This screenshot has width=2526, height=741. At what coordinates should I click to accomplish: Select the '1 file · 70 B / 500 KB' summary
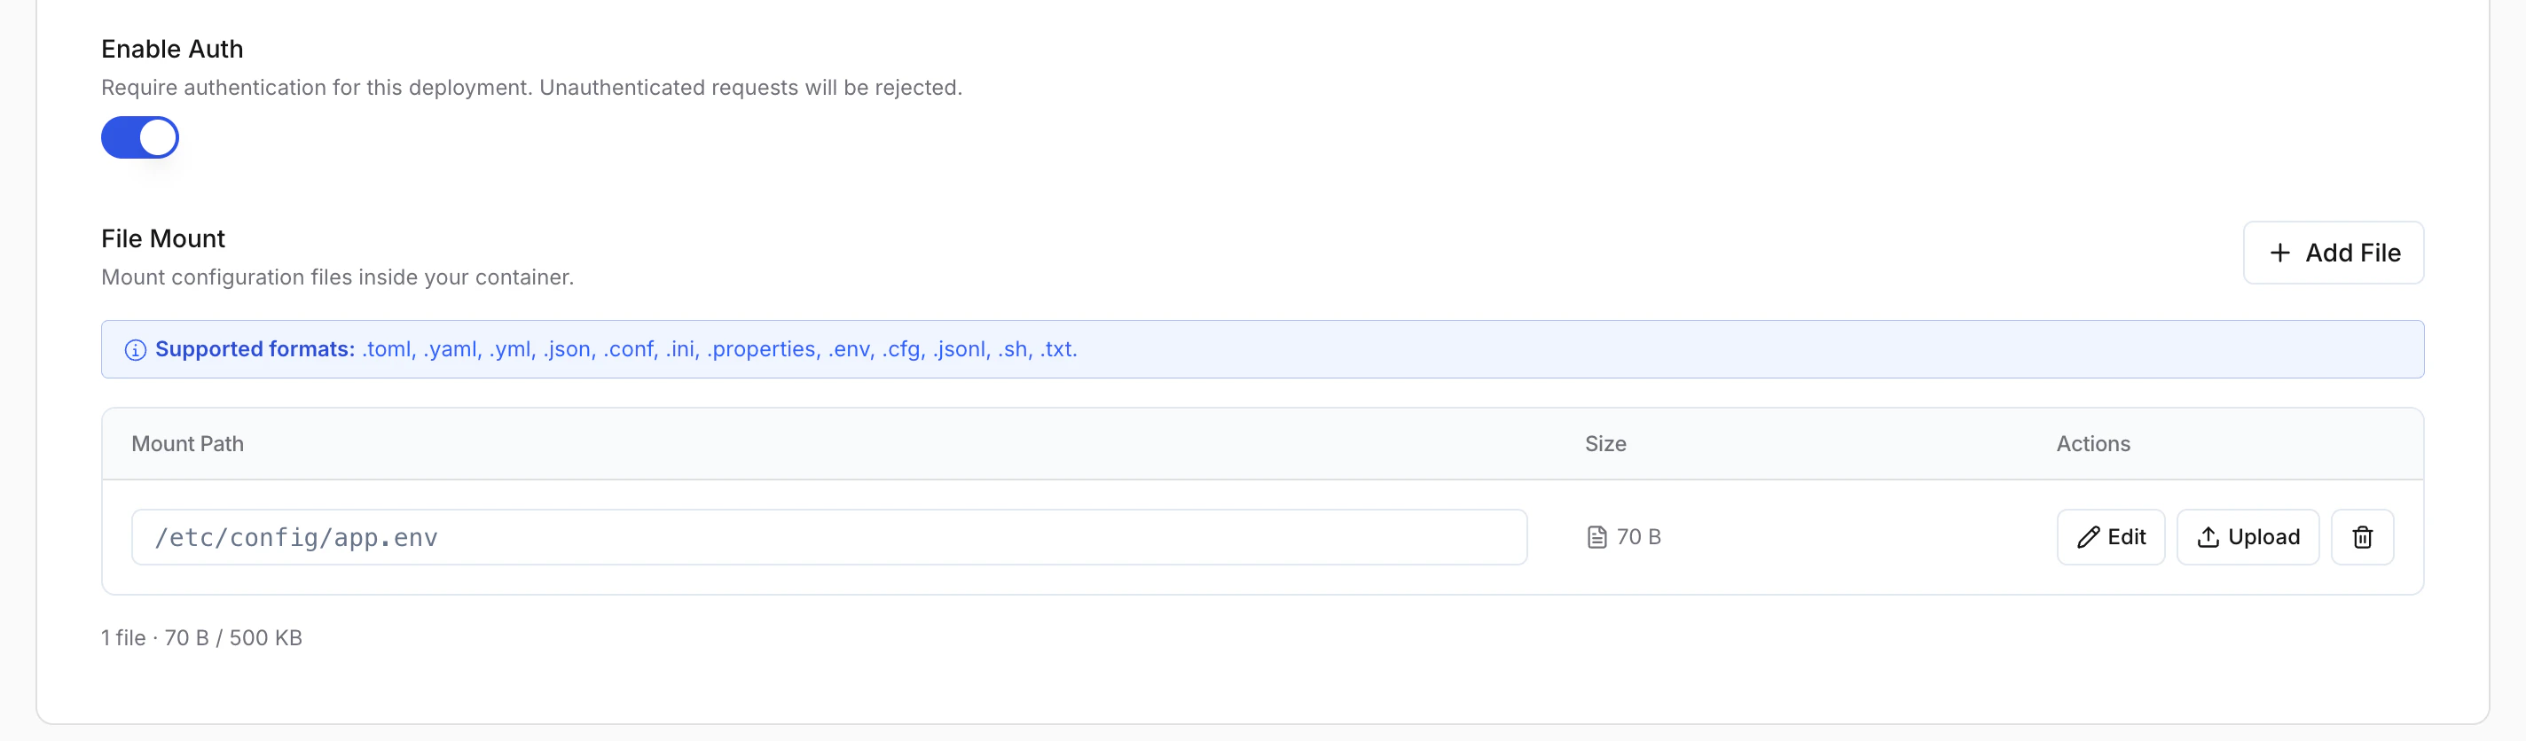201,638
